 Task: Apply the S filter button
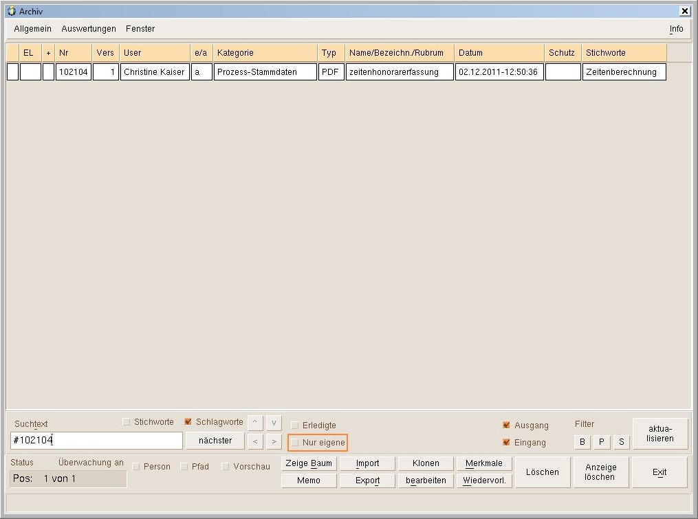(x=622, y=442)
